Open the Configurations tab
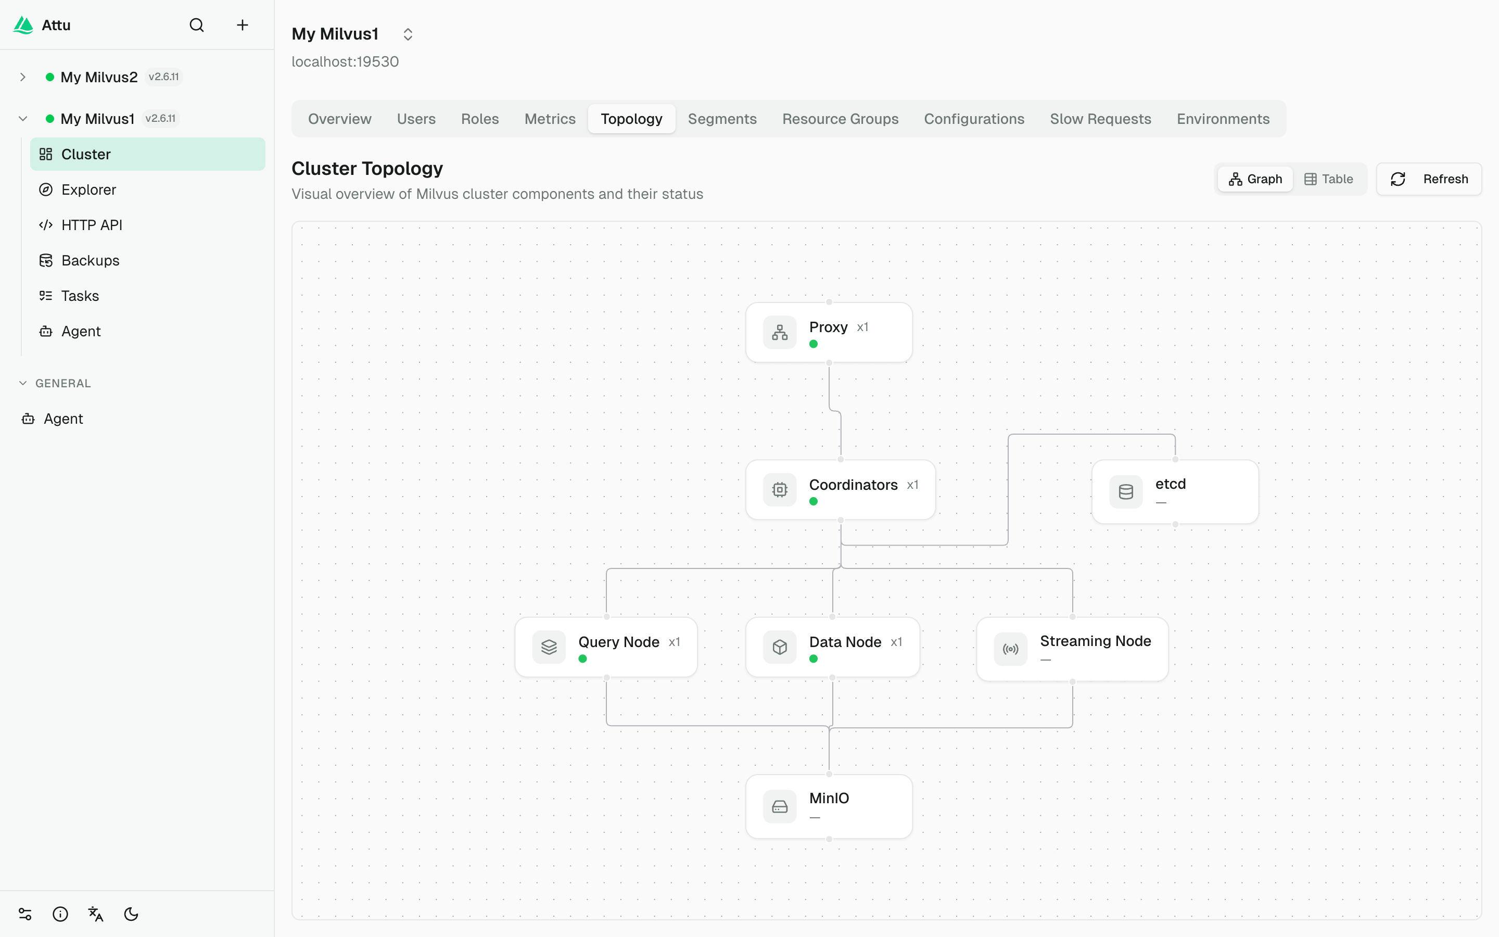Screen dimensions: 1499x937 coord(974,118)
